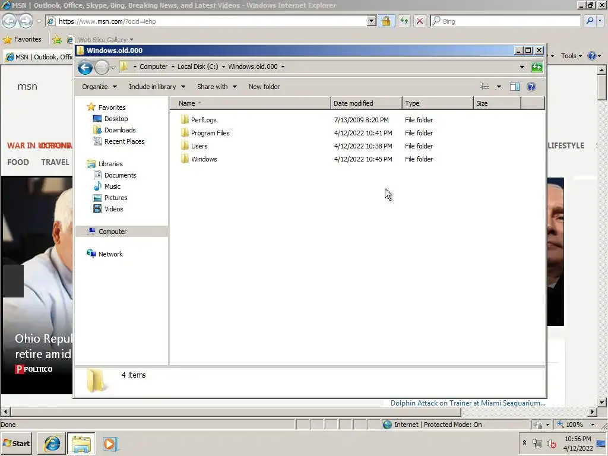This screenshot has height=456, width=608.
Task: Open Explorer recent locations dropdown beside Forward
Action: (113, 68)
